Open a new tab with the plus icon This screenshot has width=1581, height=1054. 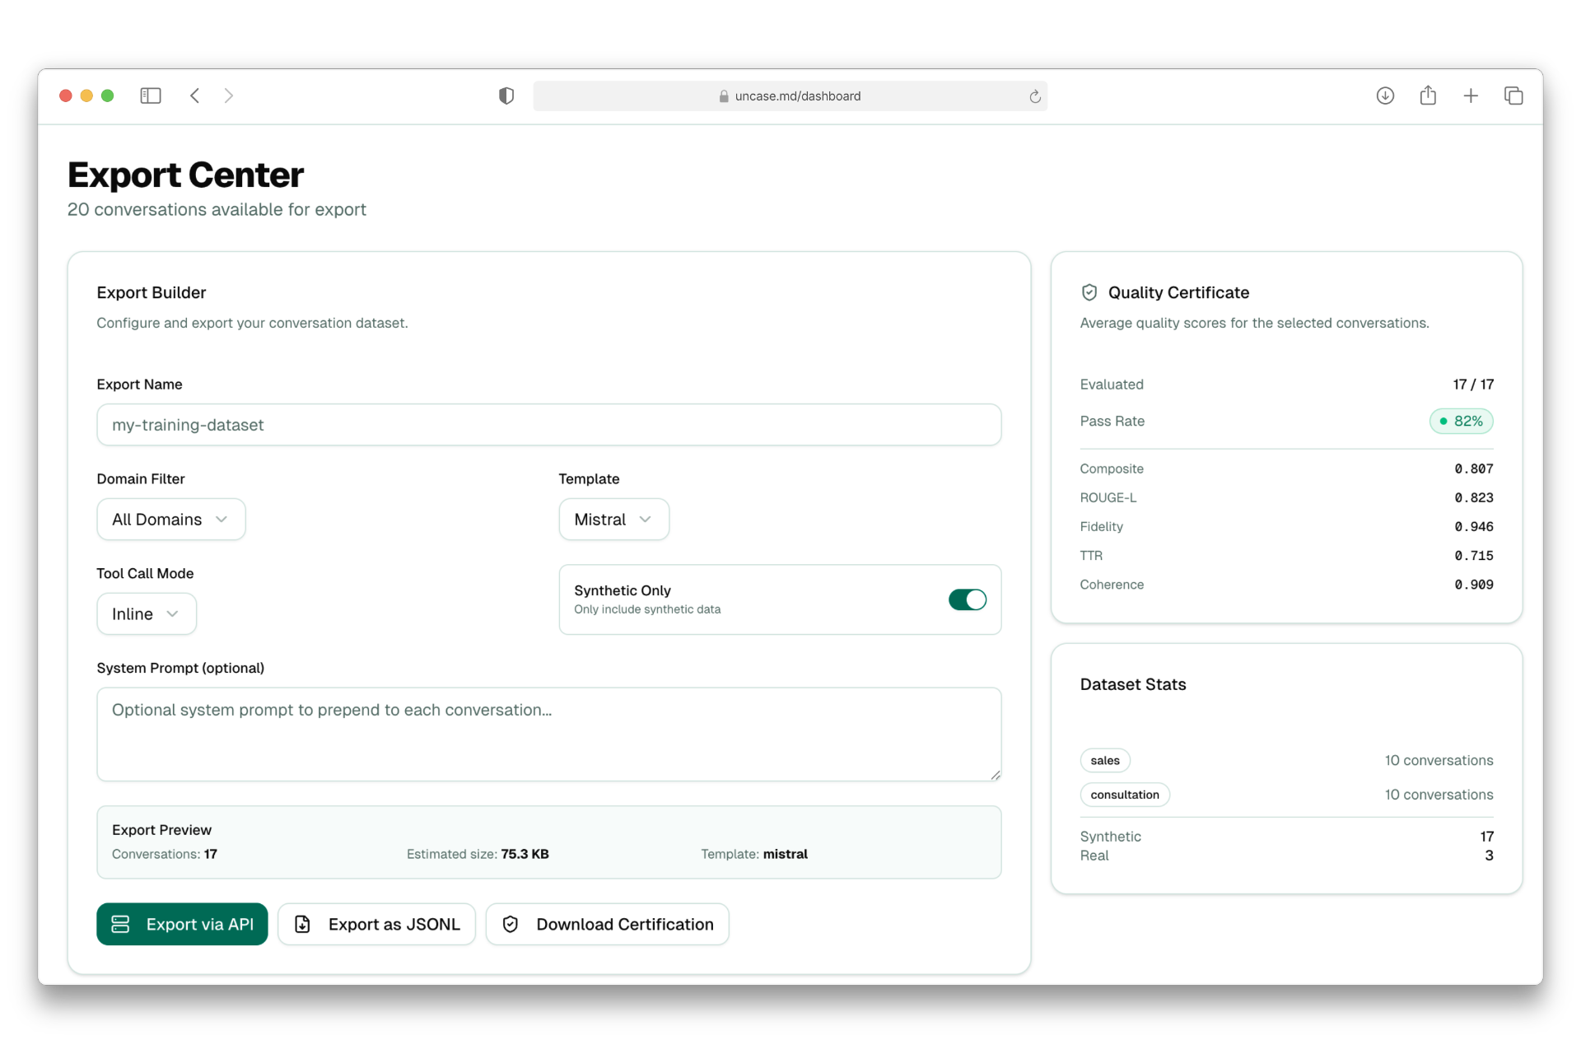tap(1471, 96)
